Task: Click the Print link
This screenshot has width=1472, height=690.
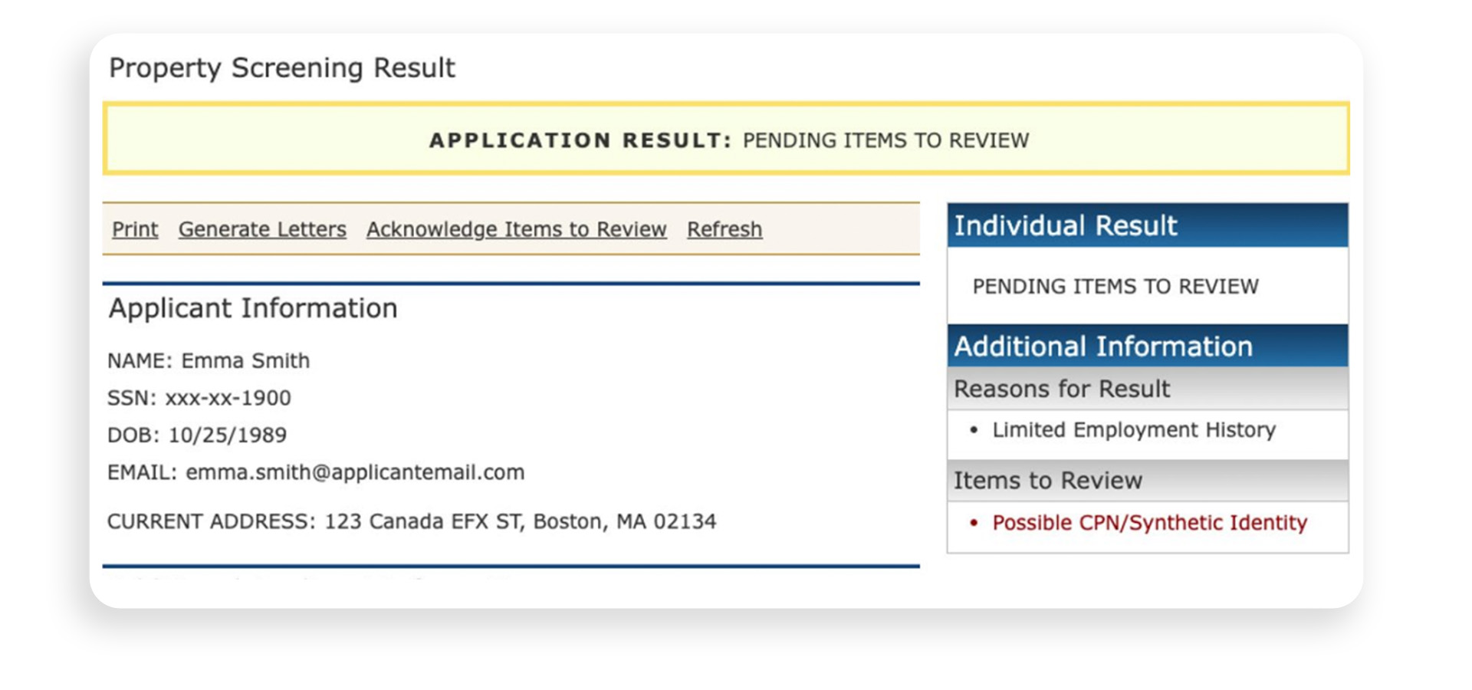Action: click(x=134, y=228)
